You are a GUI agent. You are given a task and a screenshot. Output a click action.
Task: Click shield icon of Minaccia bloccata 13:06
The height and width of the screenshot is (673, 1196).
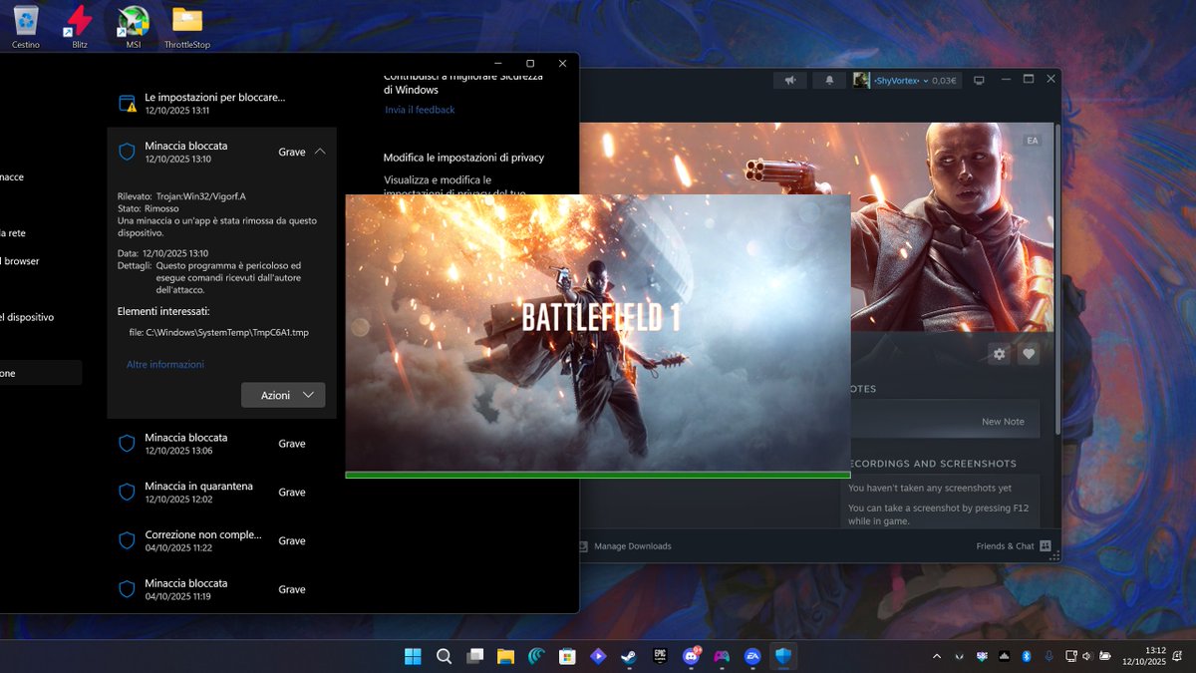[127, 444]
